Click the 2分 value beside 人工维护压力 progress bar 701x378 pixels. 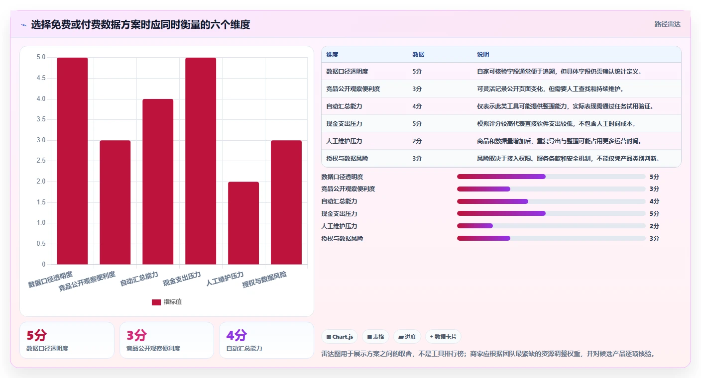654,226
